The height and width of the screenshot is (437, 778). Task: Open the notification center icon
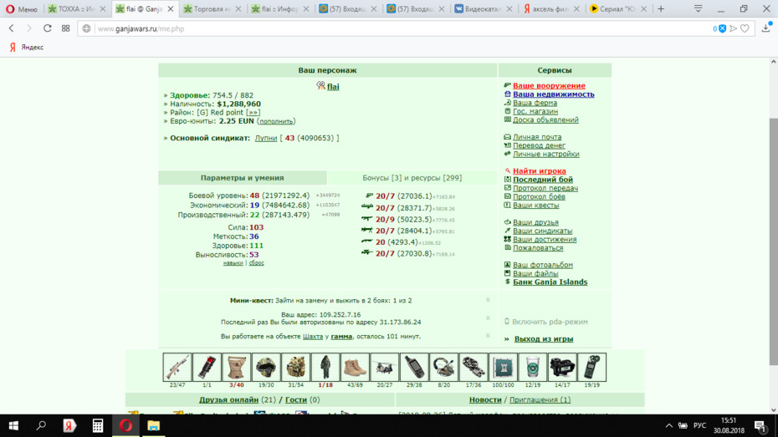point(760,425)
